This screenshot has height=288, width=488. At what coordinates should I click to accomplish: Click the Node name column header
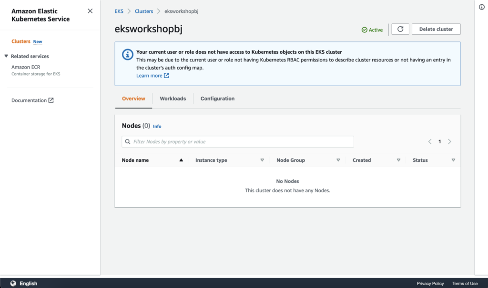pos(135,160)
